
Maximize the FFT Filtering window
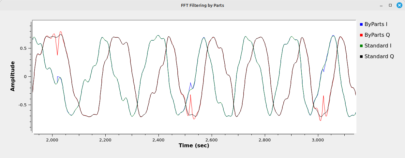tap(390, 5)
